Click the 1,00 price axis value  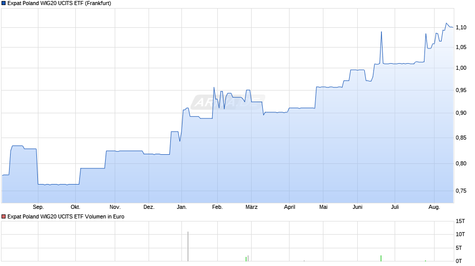pos(461,68)
